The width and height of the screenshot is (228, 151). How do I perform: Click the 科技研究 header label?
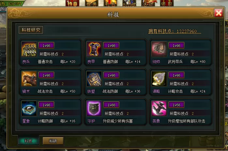point(31,30)
